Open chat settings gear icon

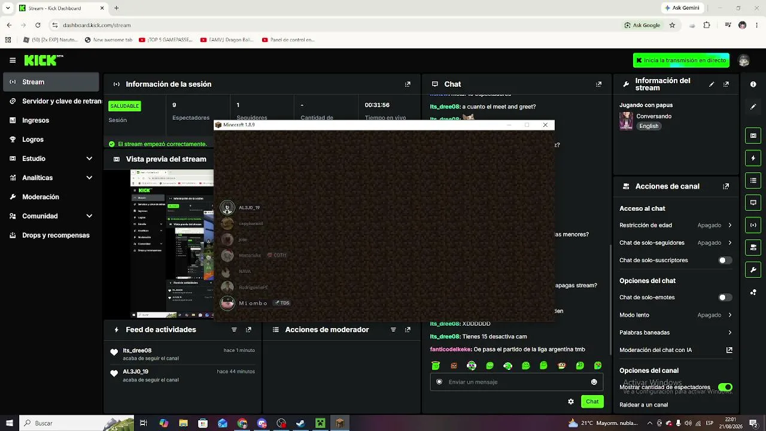pos(571,402)
